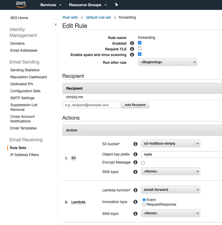Focus the recipient email input field
222x225 pixels.
point(91,105)
